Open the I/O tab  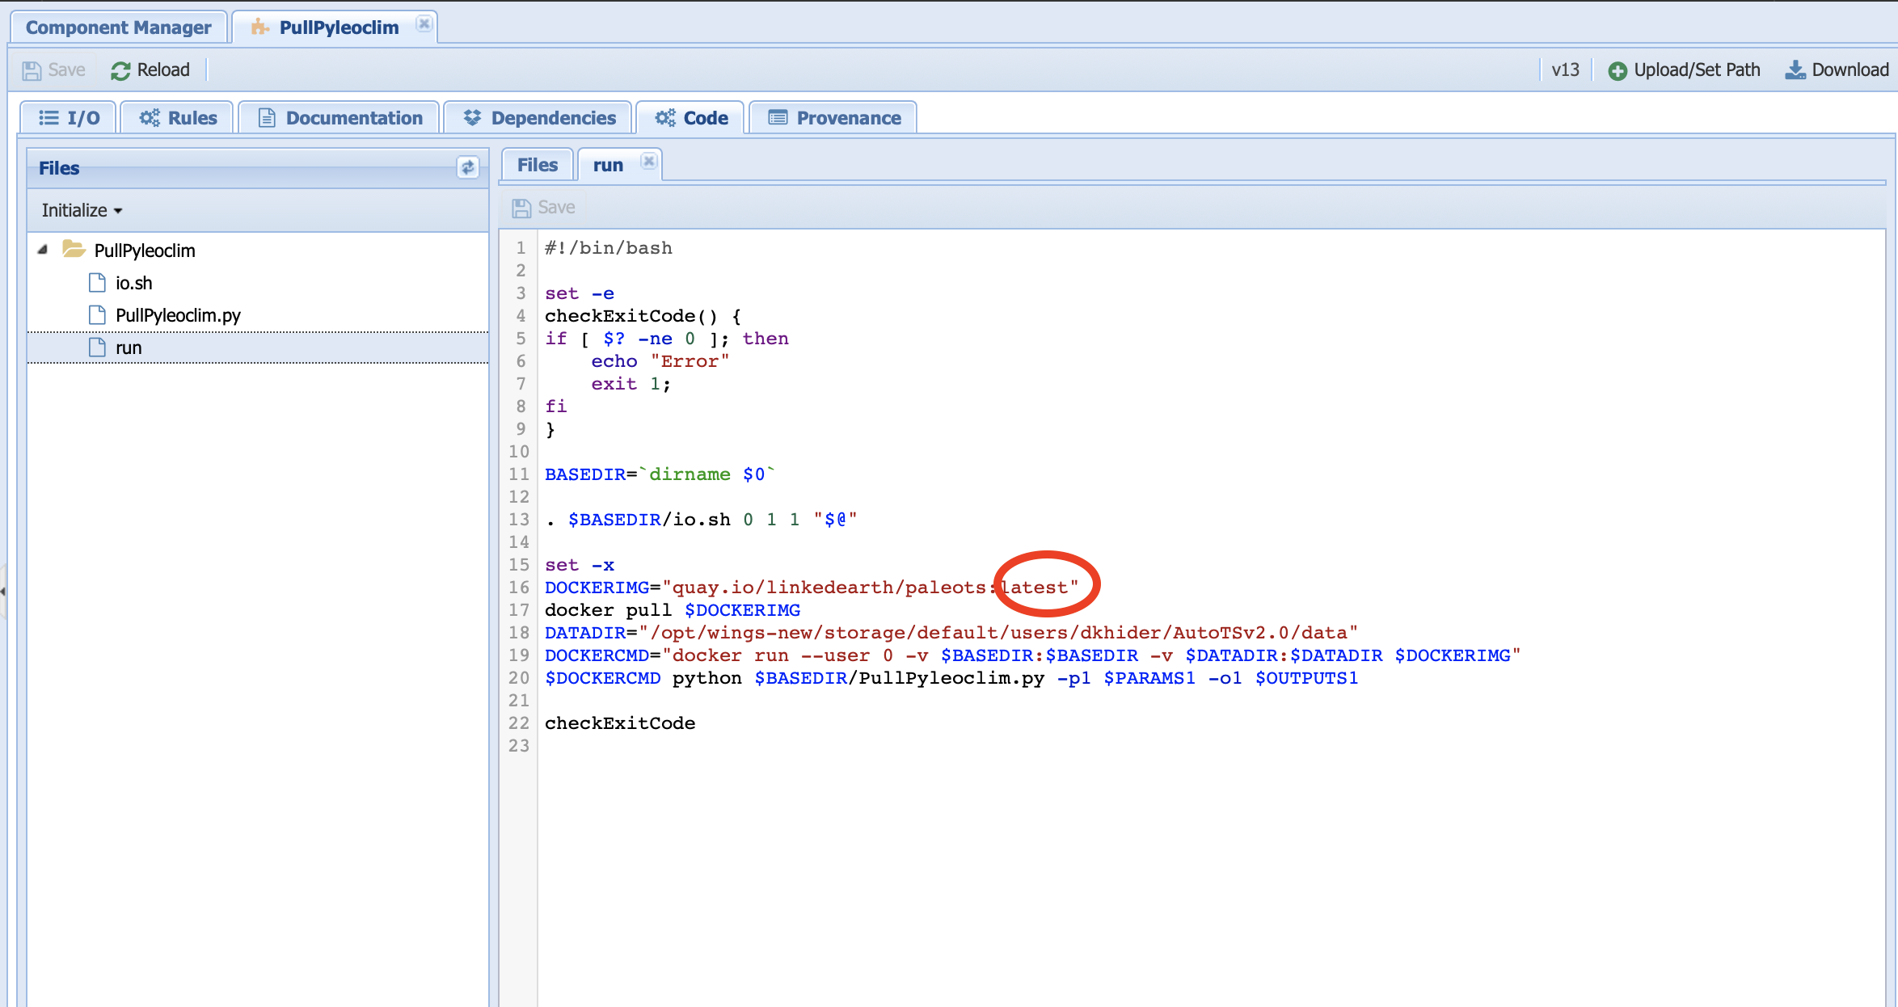point(69,118)
